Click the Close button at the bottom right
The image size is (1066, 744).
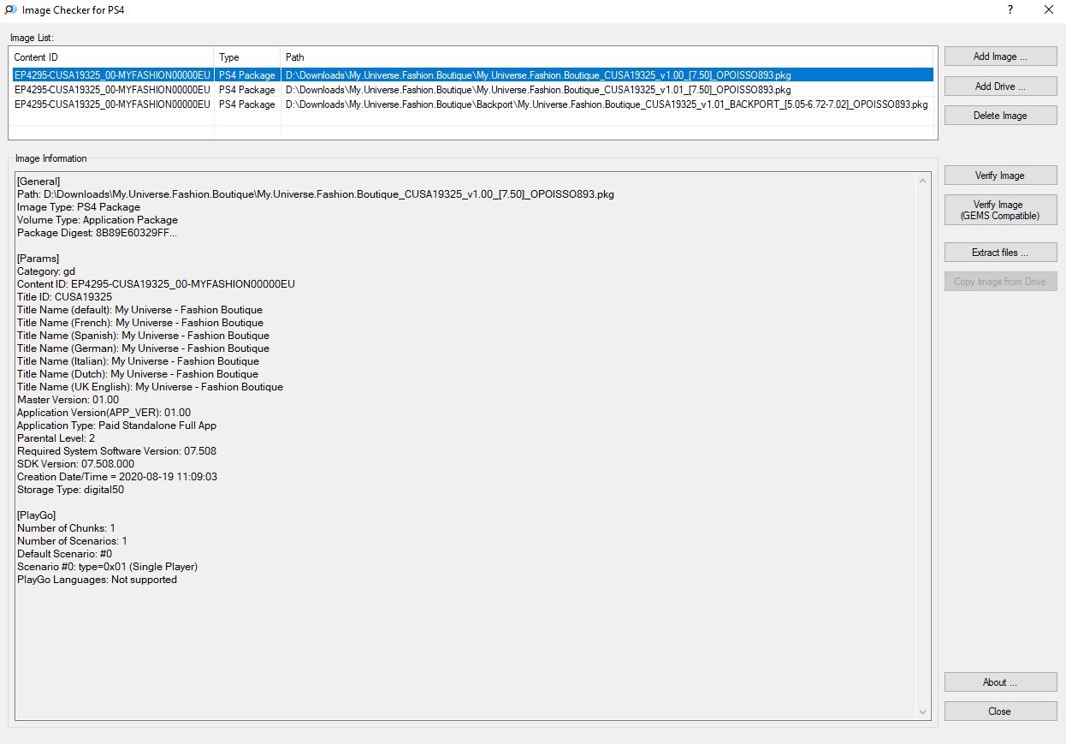1000,711
